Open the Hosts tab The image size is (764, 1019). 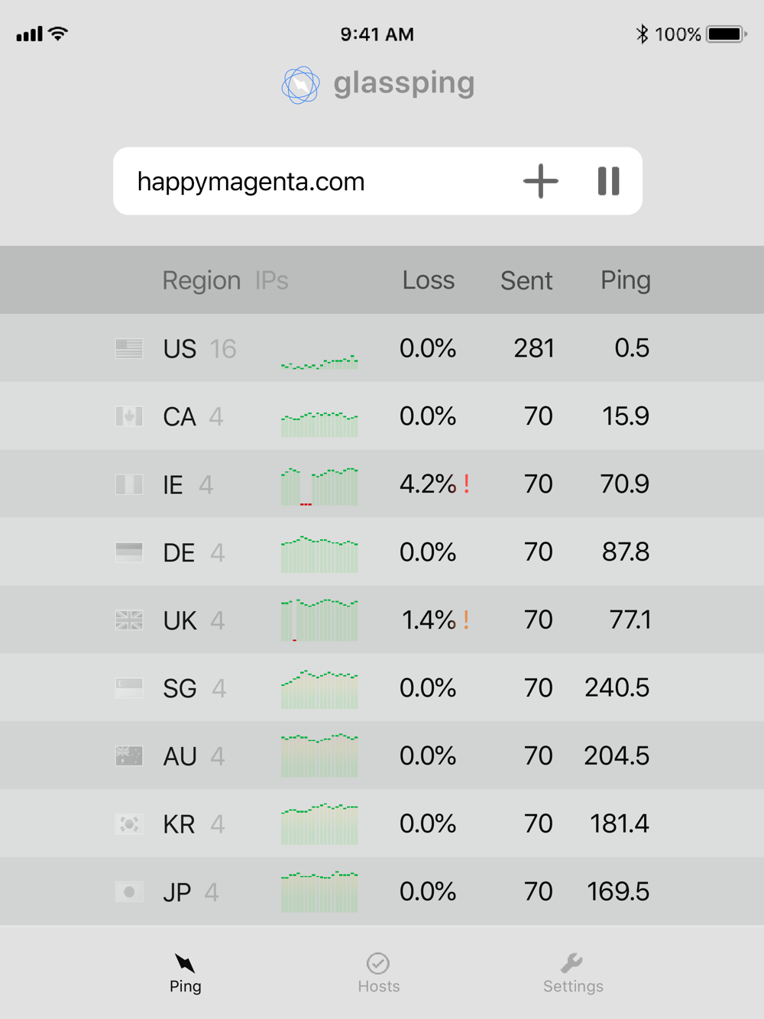[378, 973]
